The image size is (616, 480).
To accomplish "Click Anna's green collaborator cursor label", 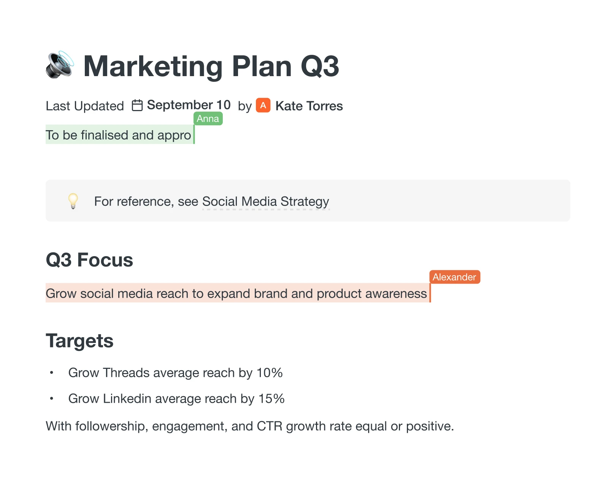I will point(208,119).
